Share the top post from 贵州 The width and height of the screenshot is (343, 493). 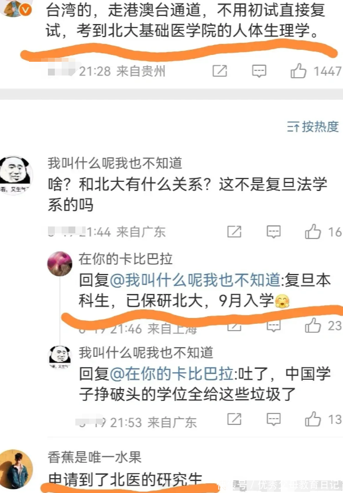[220, 71]
